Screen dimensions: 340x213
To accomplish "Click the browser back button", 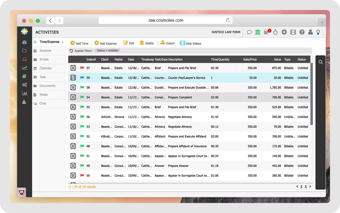I will [50, 21].
